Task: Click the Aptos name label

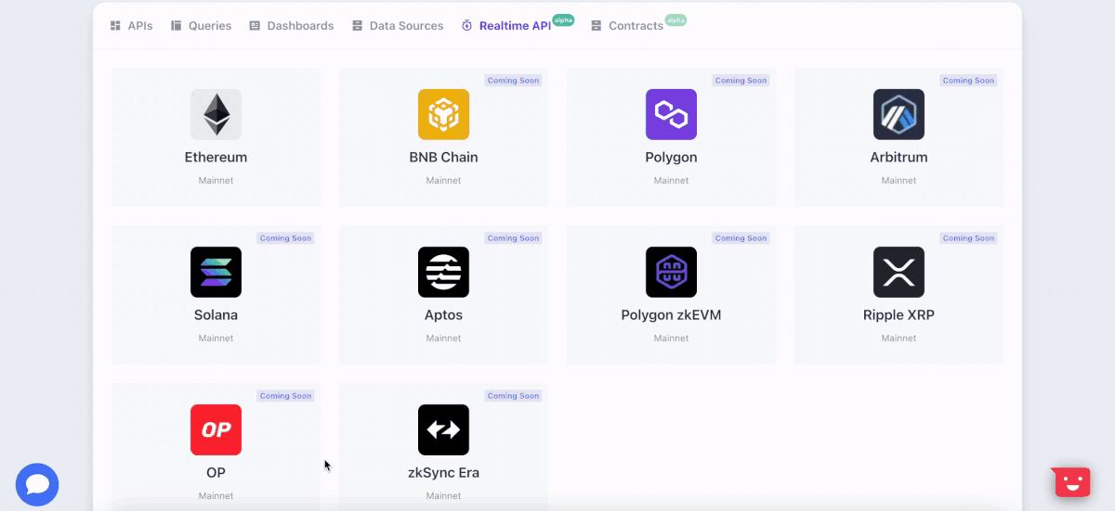Action: [x=443, y=315]
